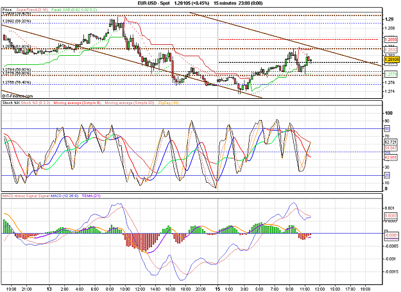Select the 'Stoch %D (8 3 3)' indicator label
Screen dimensions: 401x292
35,103
